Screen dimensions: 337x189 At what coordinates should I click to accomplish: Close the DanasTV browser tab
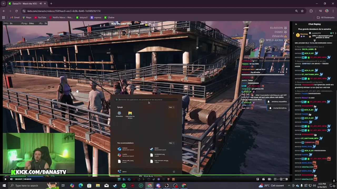pos(45,4)
